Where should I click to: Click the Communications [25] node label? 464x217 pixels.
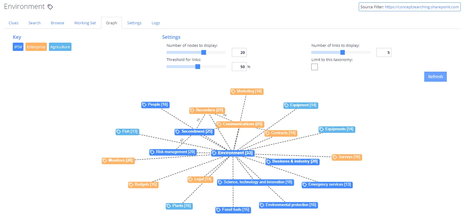coord(243,124)
